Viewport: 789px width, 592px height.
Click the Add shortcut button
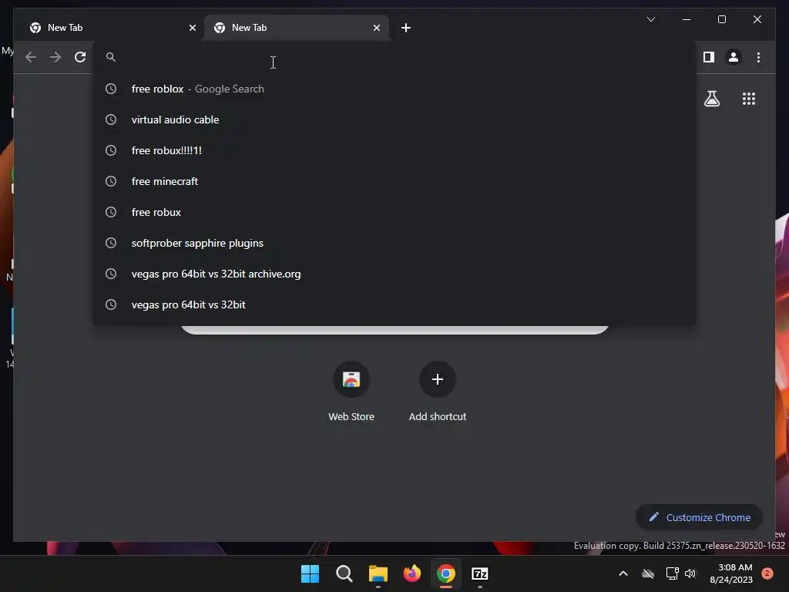click(438, 392)
